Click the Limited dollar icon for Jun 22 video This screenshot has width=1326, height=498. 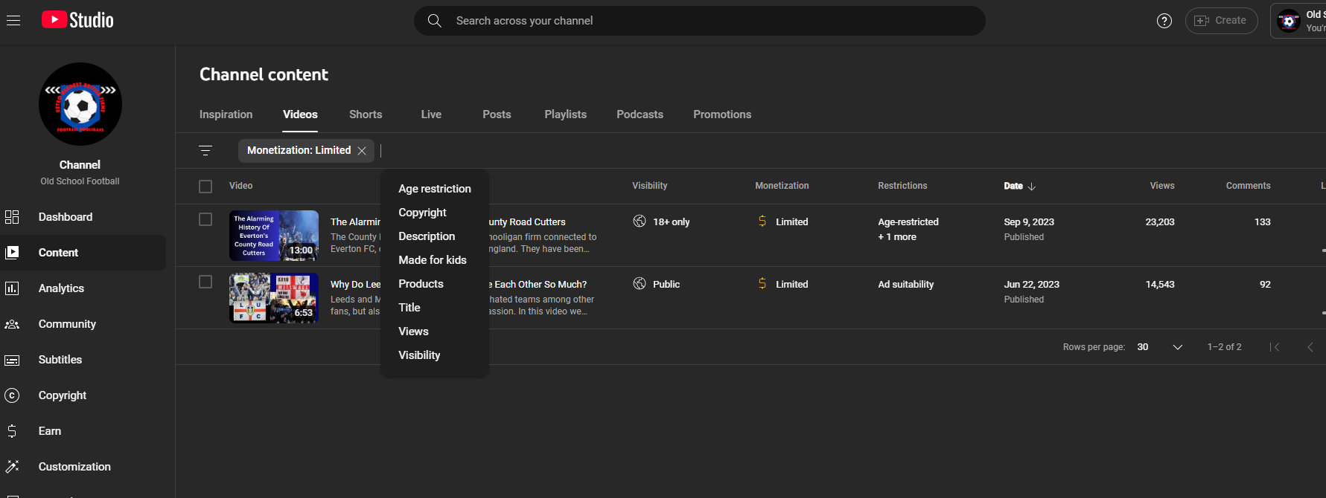pos(762,283)
